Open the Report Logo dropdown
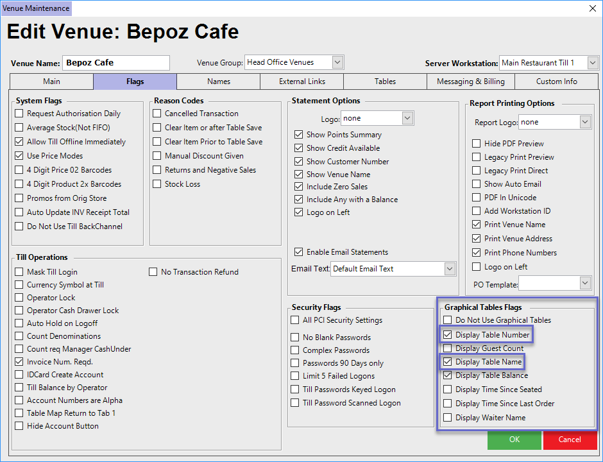This screenshot has width=603, height=462. pos(585,123)
